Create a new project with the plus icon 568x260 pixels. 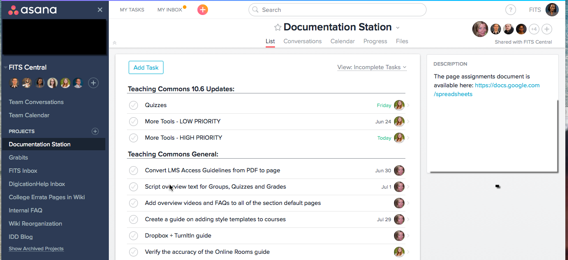(95, 131)
